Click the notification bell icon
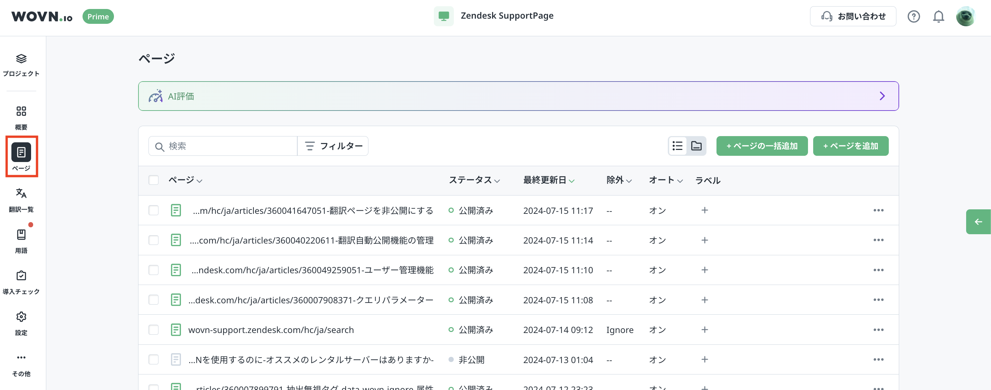The width and height of the screenshot is (991, 390). coord(938,17)
